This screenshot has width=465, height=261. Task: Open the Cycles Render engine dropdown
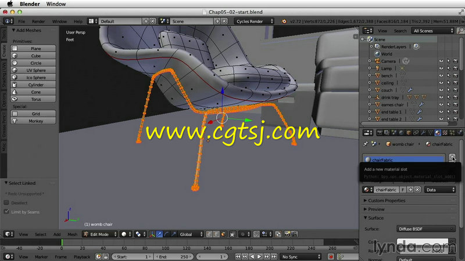click(x=254, y=21)
